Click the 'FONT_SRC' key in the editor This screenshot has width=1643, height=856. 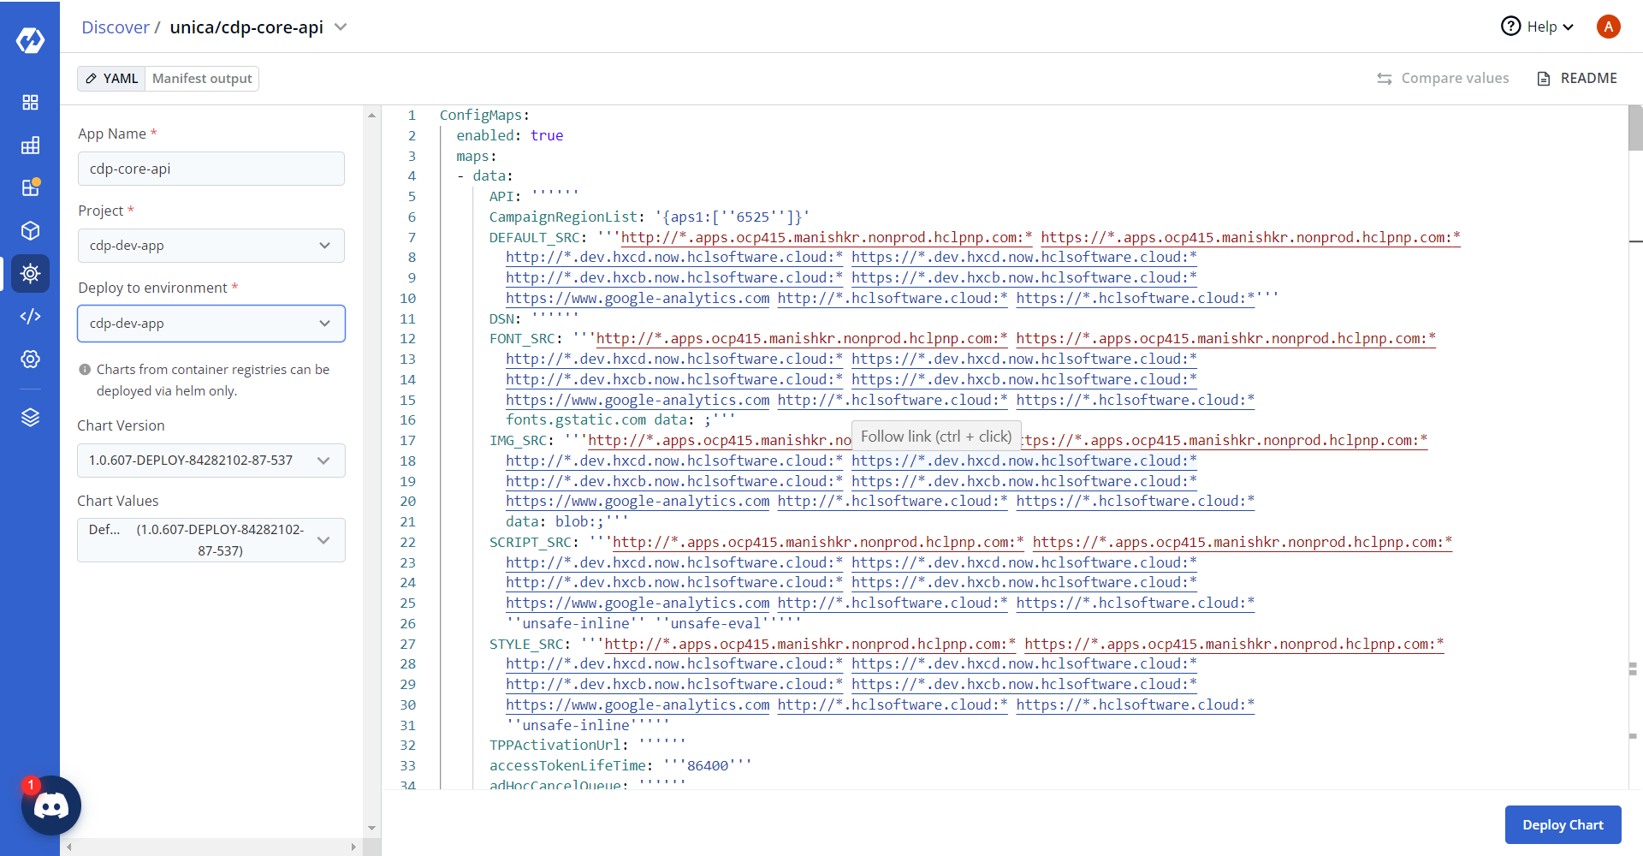[x=522, y=339]
